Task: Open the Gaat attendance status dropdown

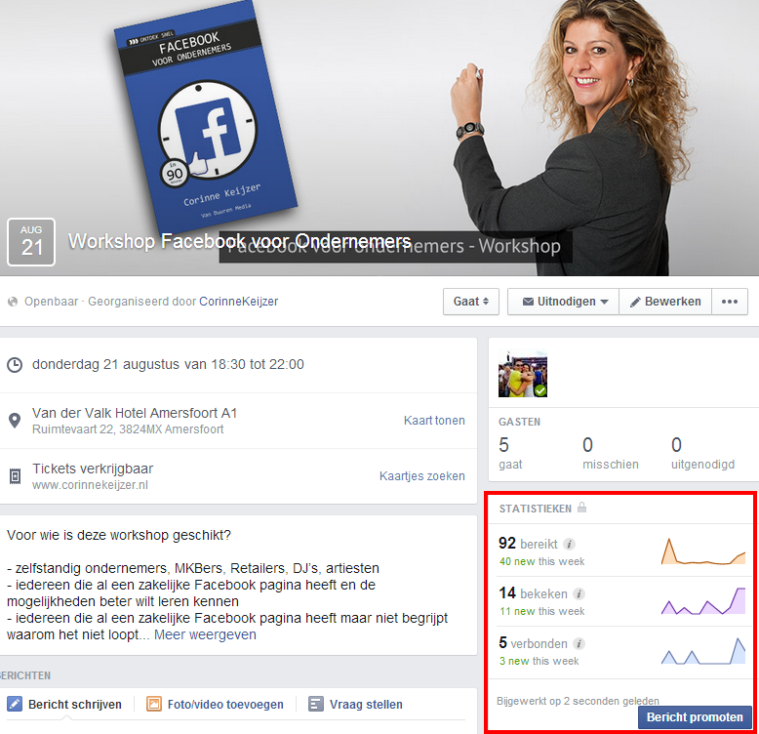Action: 471,302
